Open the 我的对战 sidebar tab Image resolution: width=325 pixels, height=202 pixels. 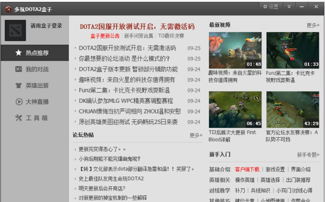tap(35, 69)
